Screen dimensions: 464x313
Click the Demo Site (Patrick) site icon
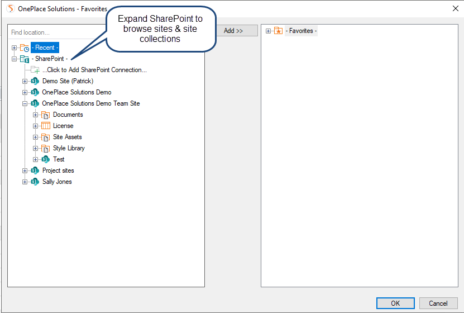[35, 82]
